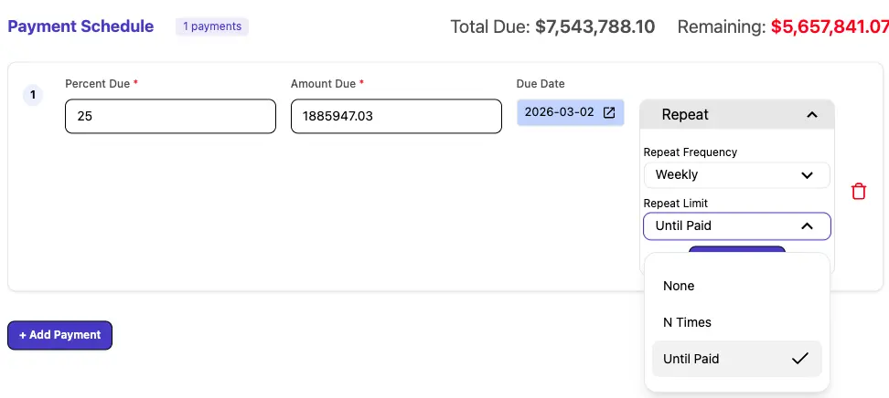Screen dimensions: 889x398
Task: Click the checkmark next to Until Paid
Action: click(800, 359)
